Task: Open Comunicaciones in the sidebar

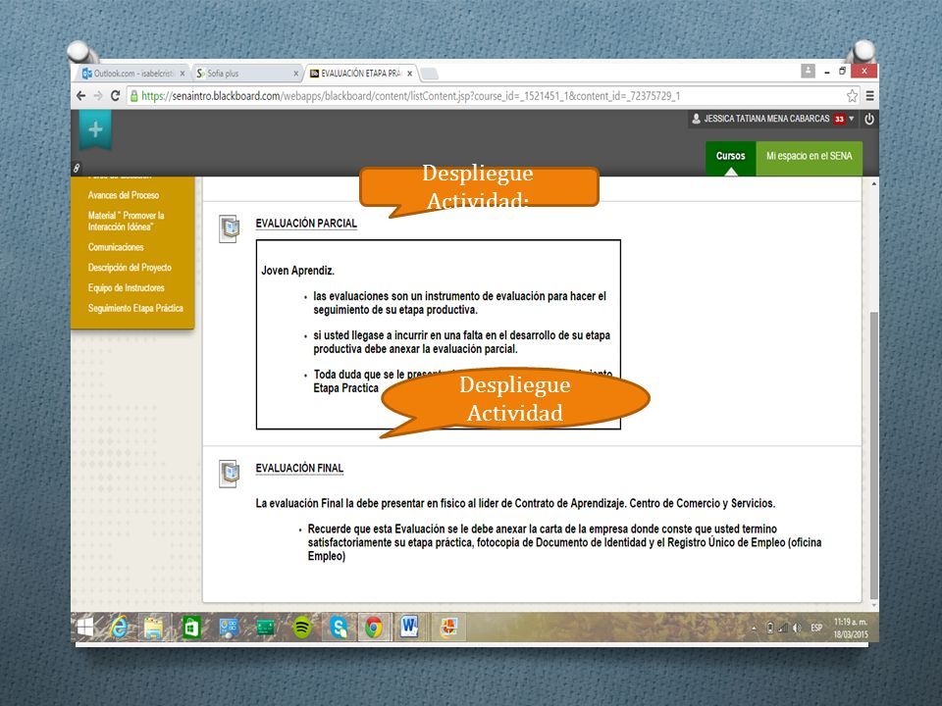Action: click(x=116, y=247)
